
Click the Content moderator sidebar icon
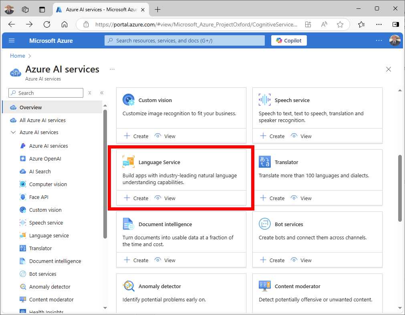(x=23, y=299)
